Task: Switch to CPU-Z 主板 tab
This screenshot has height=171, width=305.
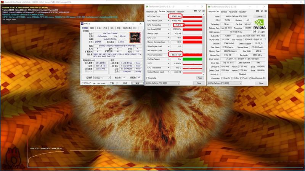Action: point(99,28)
